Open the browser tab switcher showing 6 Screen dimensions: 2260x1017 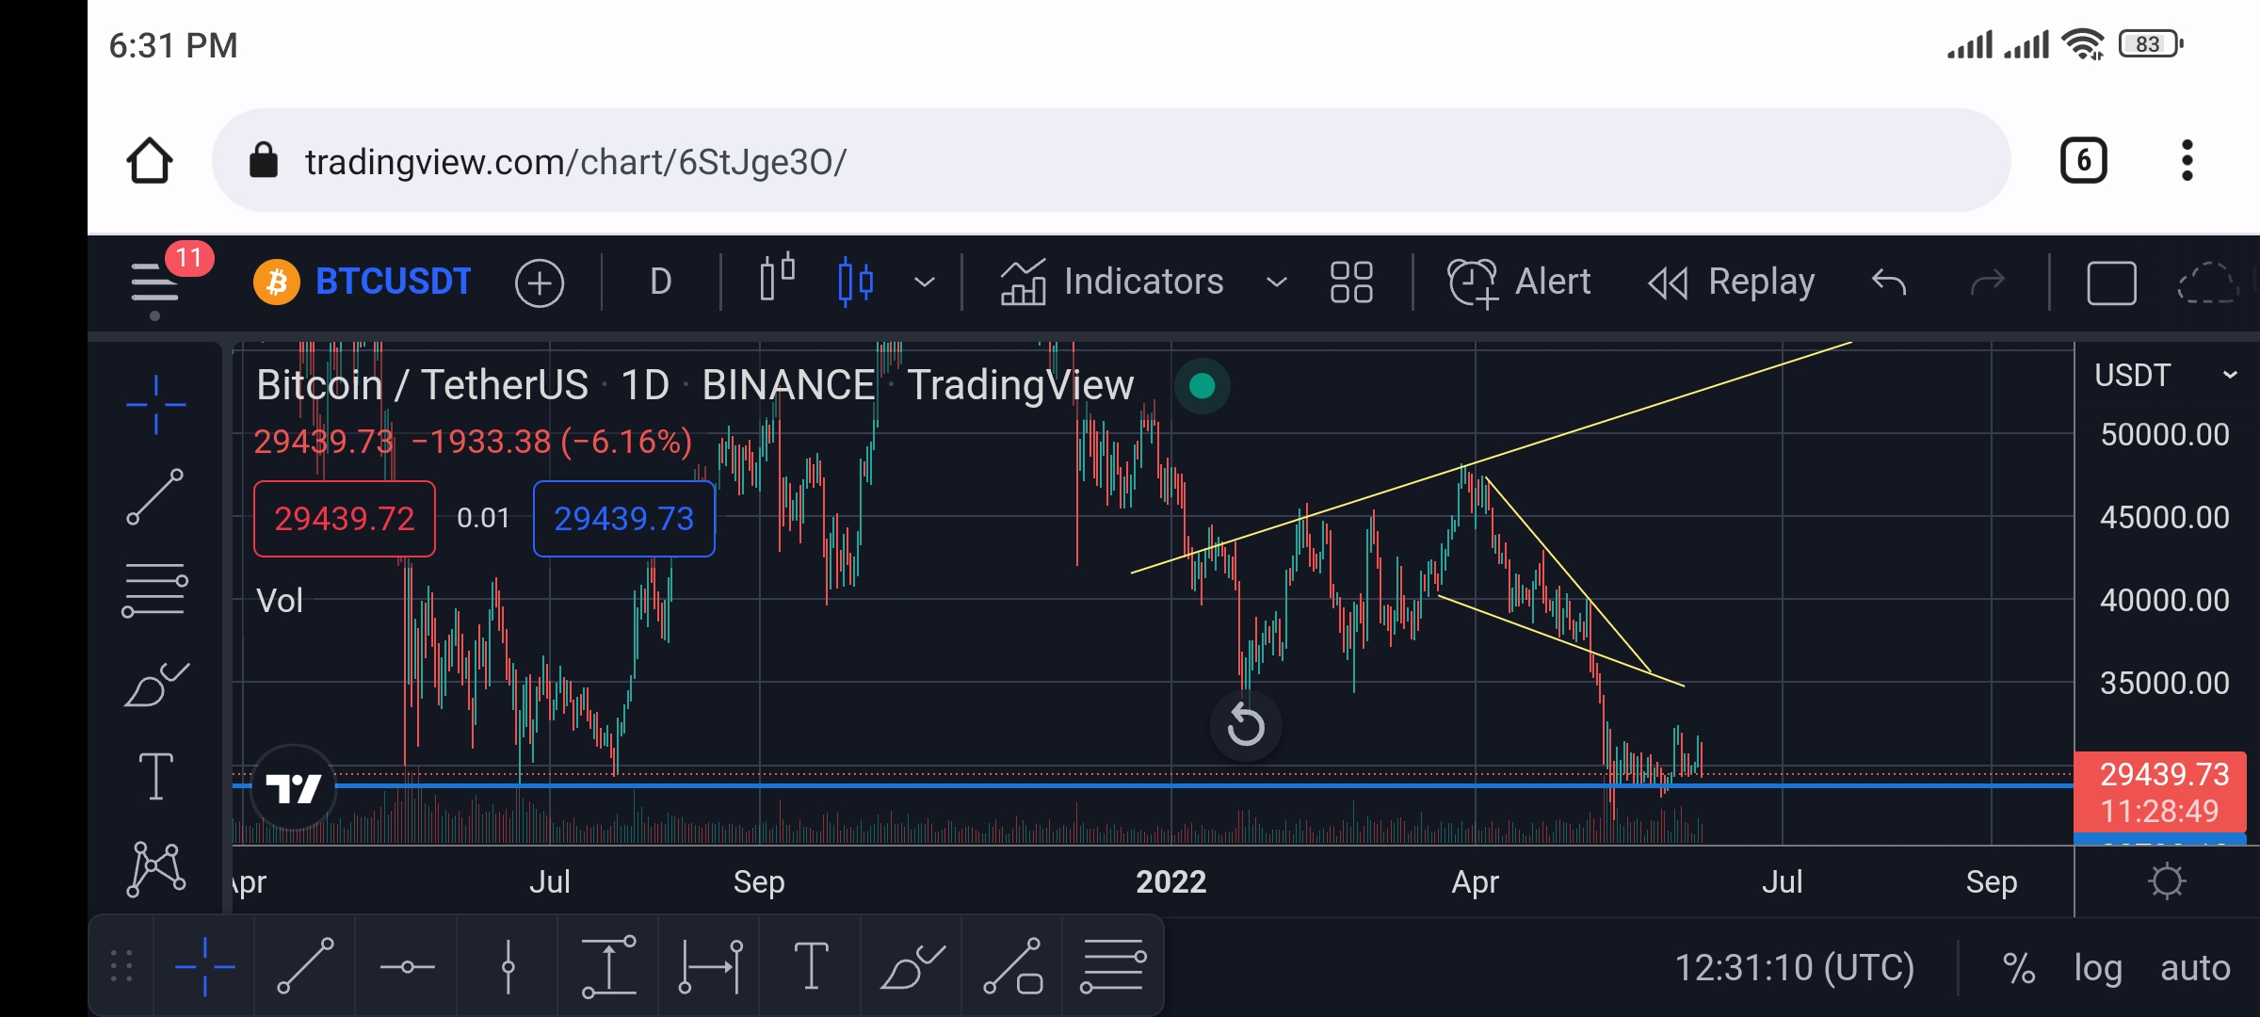tap(2083, 160)
